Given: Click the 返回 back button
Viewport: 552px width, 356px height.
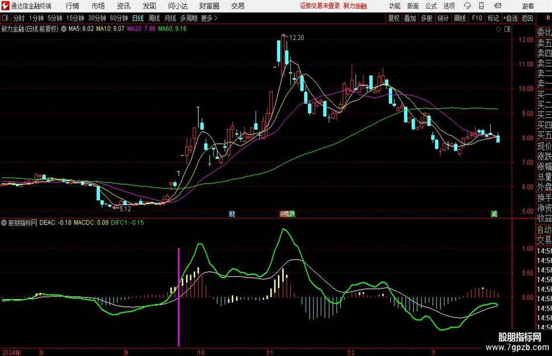Looking at the screenshot, I should pos(527,18).
